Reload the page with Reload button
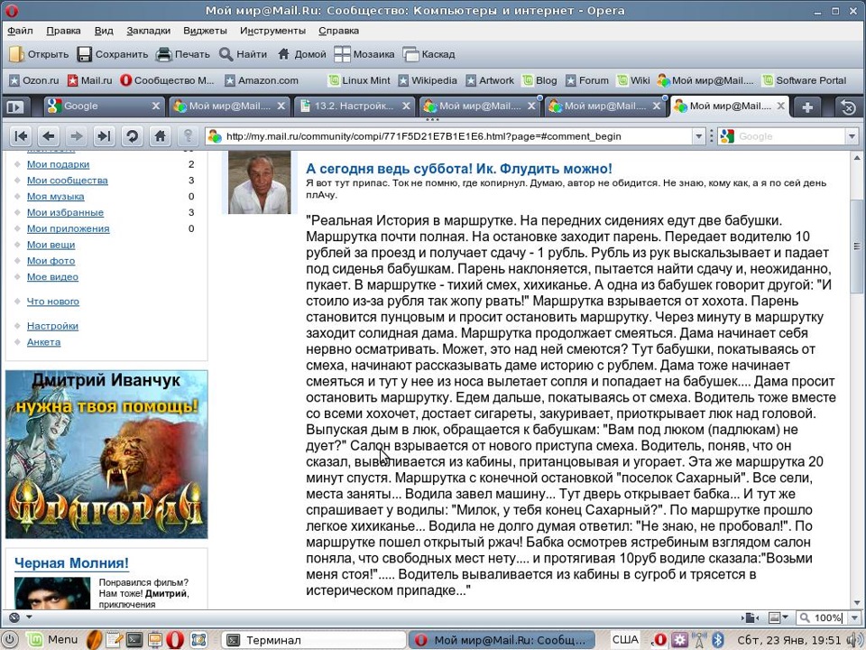866x650 pixels. pyautogui.click(x=132, y=136)
